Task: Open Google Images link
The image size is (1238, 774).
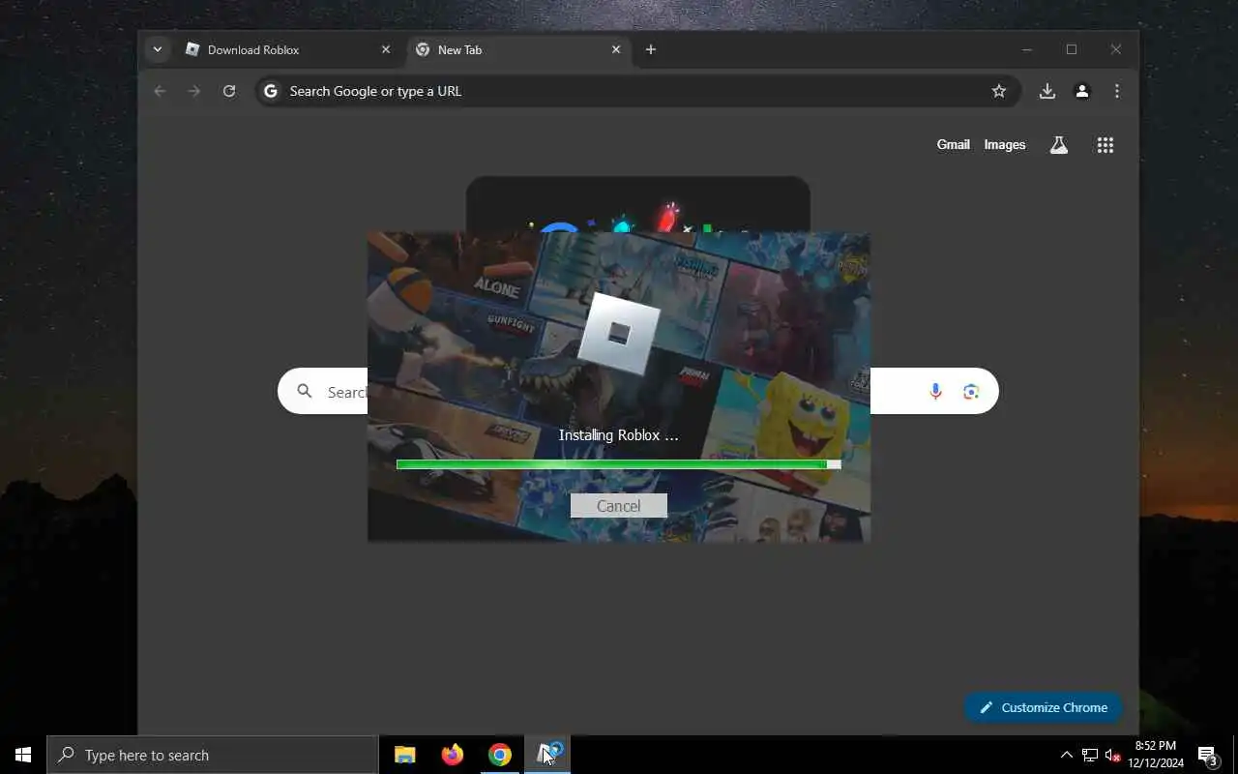Action: coord(1005,144)
